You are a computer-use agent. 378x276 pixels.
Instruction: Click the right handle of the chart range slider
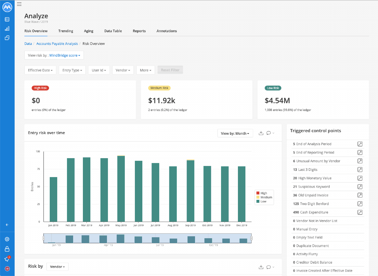click(x=252, y=238)
